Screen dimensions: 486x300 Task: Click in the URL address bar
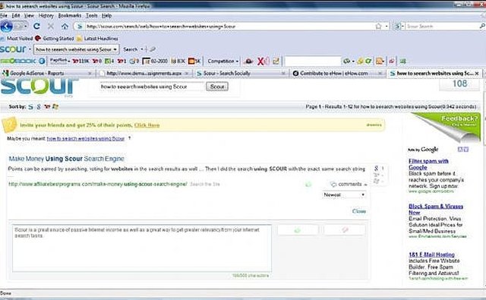229,27
